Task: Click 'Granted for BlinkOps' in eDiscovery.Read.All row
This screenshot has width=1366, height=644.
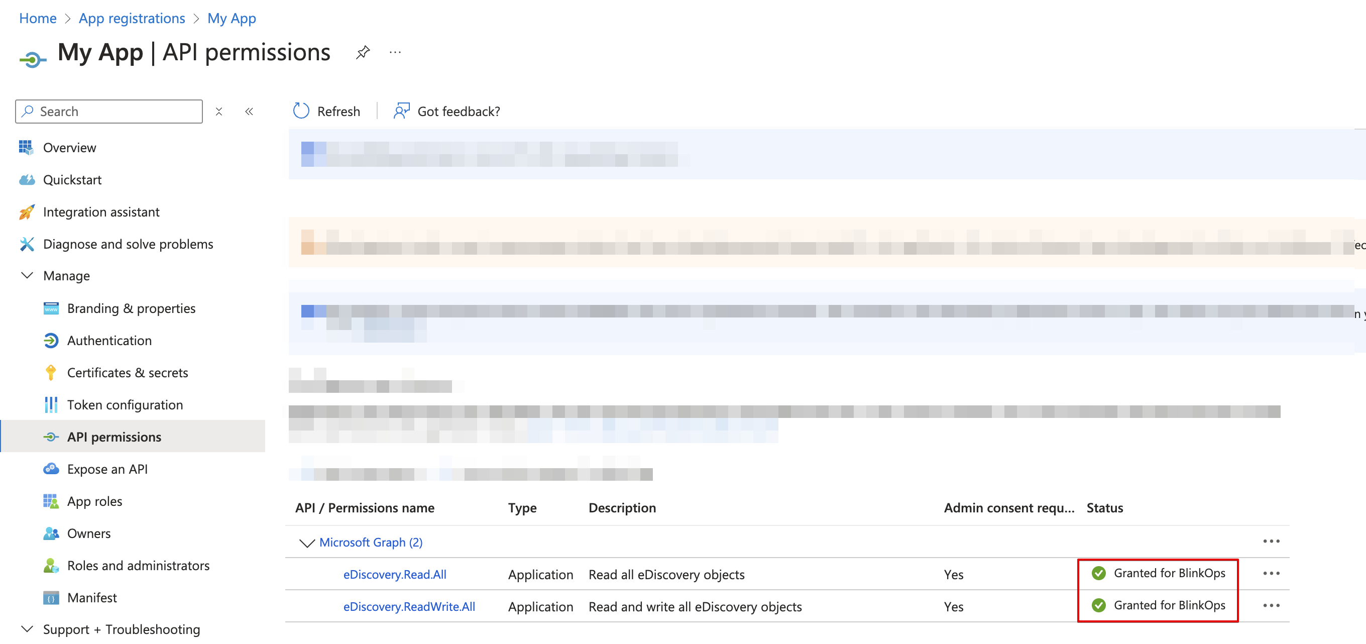Action: tap(1169, 573)
